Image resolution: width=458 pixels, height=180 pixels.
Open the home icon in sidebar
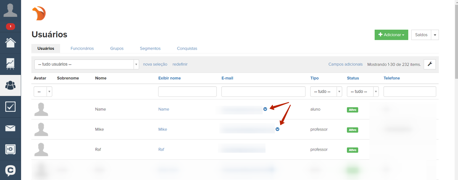tap(10, 42)
